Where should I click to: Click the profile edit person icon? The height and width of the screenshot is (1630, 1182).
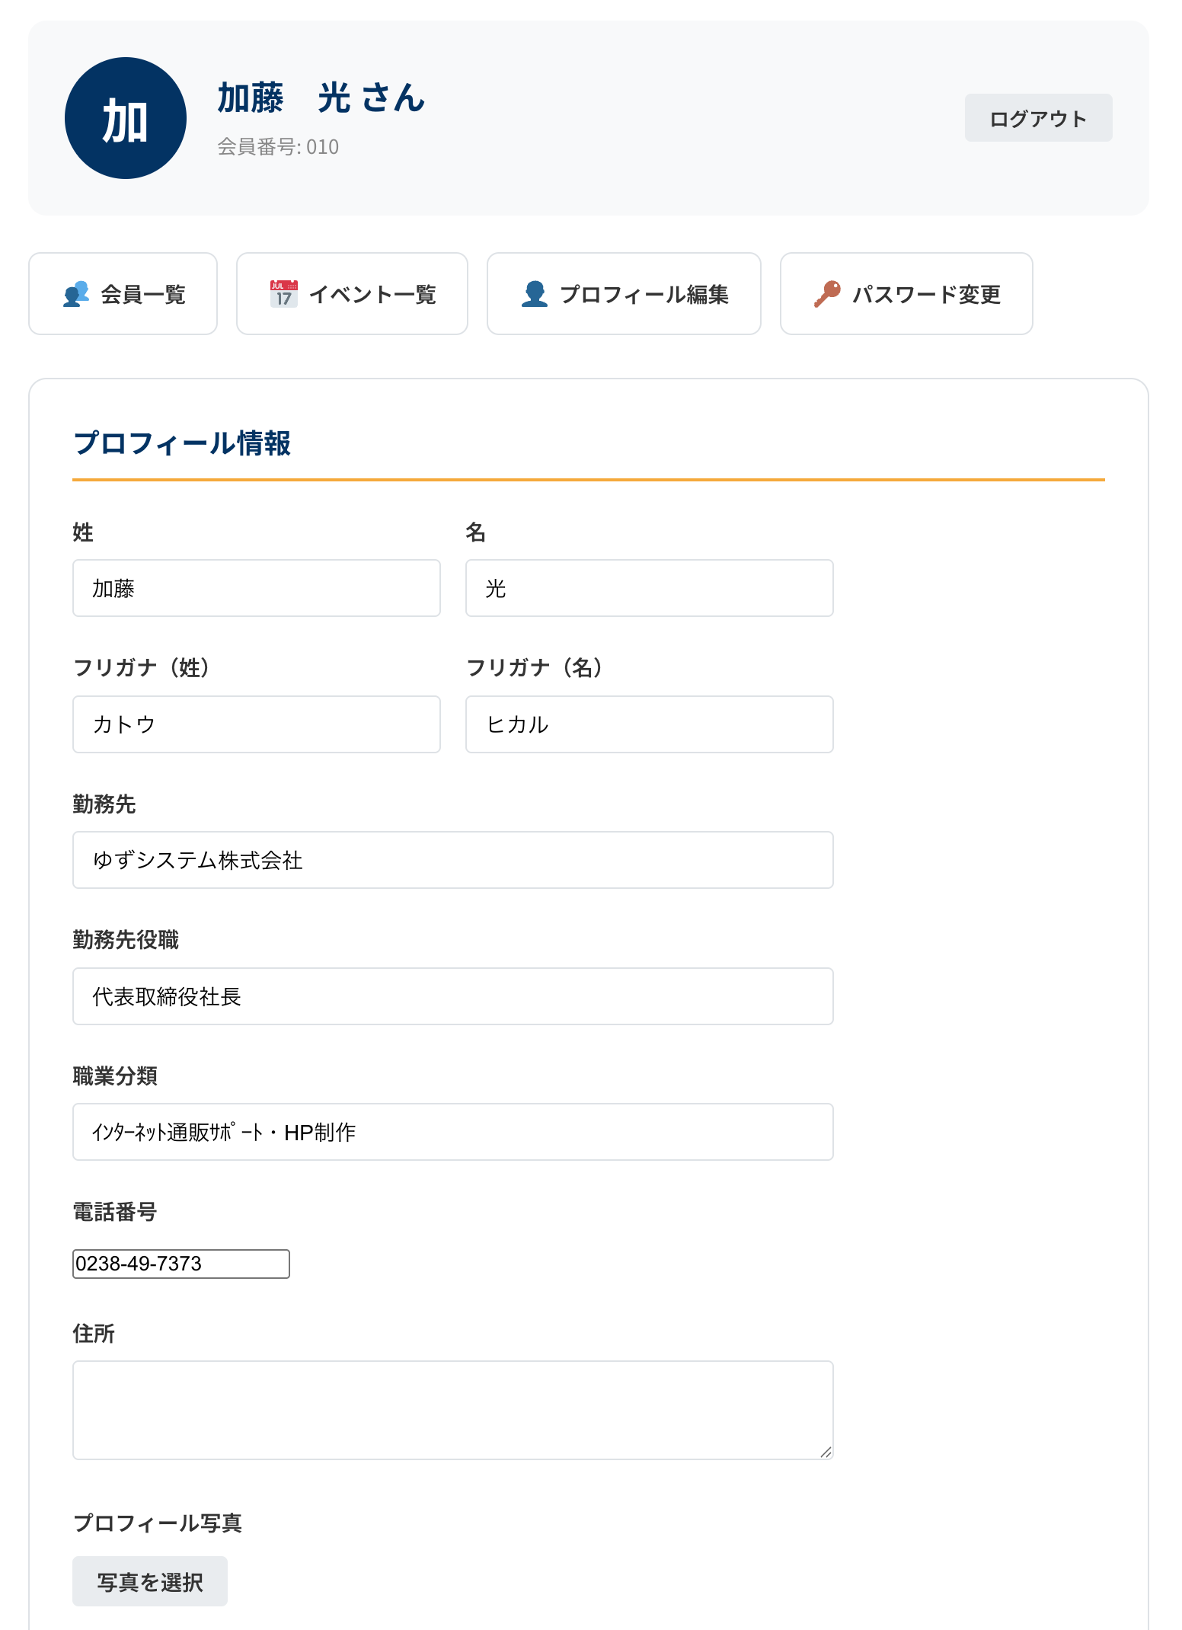535,294
